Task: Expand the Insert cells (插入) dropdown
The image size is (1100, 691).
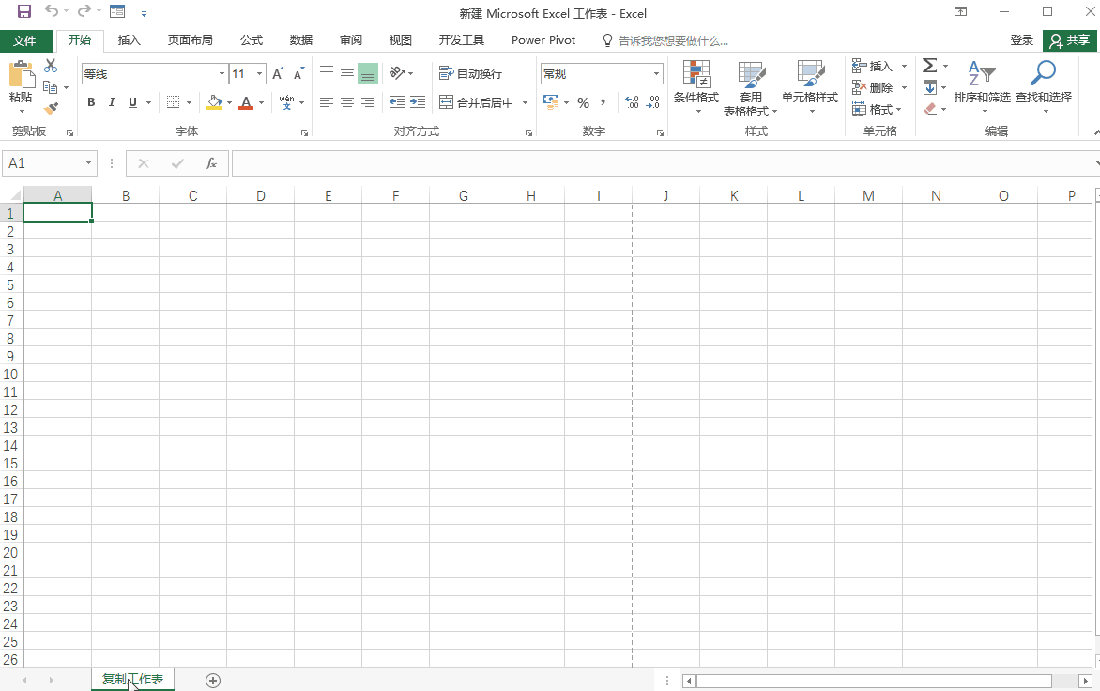Action: [x=904, y=66]
